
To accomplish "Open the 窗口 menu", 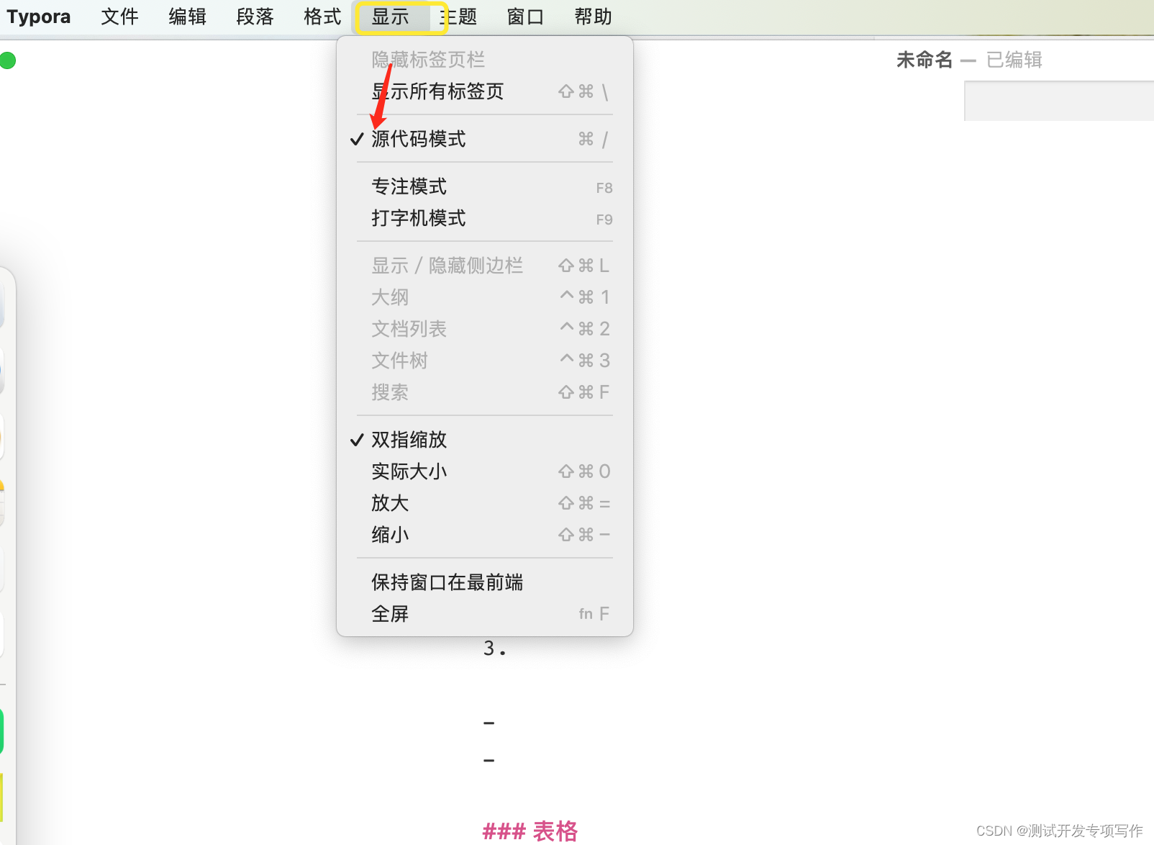I will (525, 17).
